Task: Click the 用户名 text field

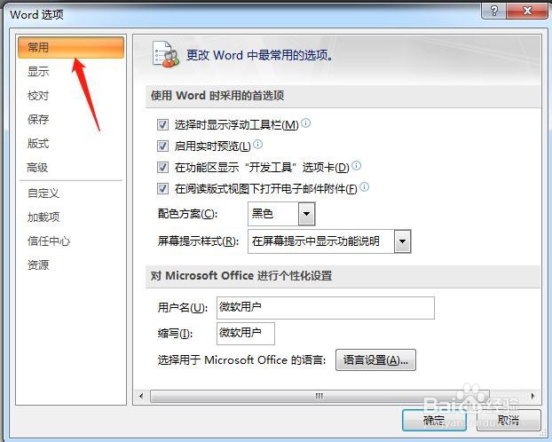Action: coord(326,308)
